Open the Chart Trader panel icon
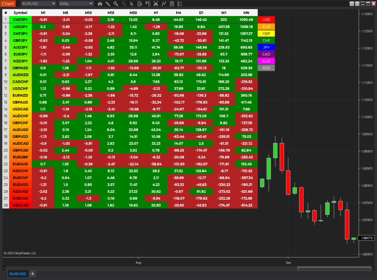 [x=148, y=4]
